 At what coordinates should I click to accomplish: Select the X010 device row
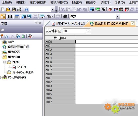60,74
